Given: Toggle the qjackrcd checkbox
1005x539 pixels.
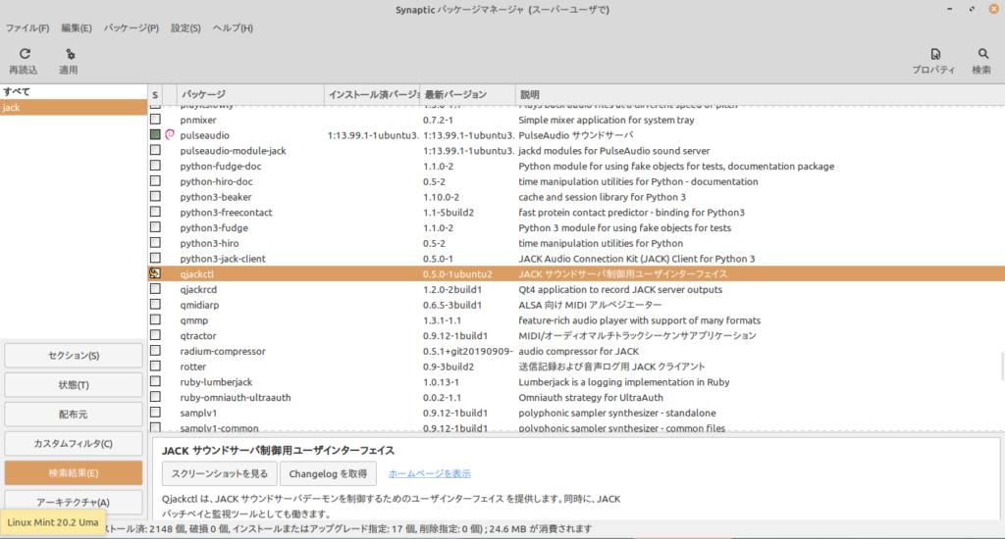Looking at the screenshot, I should [155, 289].
